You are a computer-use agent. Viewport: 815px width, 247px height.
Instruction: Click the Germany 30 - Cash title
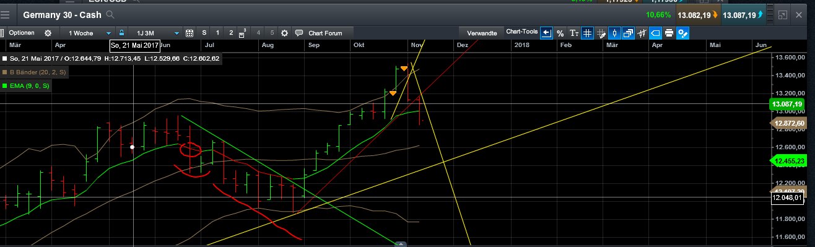point(61,14)
